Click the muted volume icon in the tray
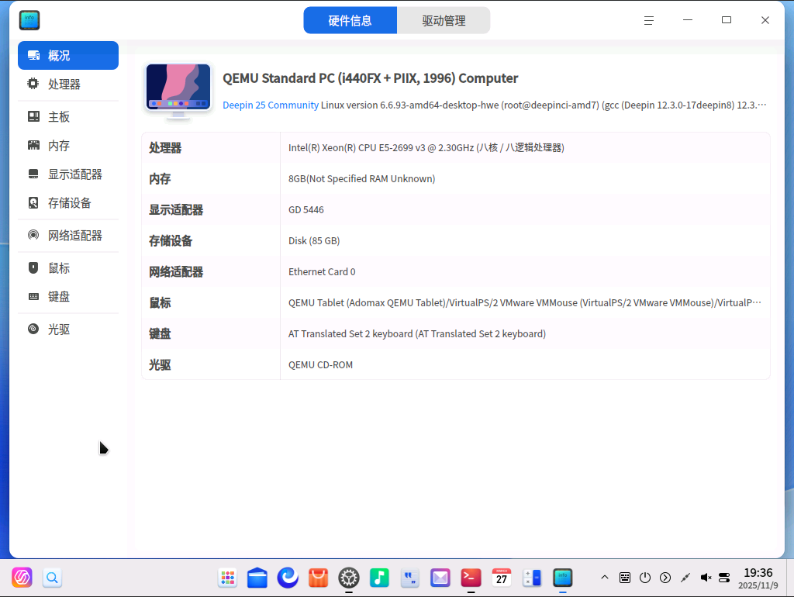This screenshot has width=794, height=597. (x=706, y=578)
